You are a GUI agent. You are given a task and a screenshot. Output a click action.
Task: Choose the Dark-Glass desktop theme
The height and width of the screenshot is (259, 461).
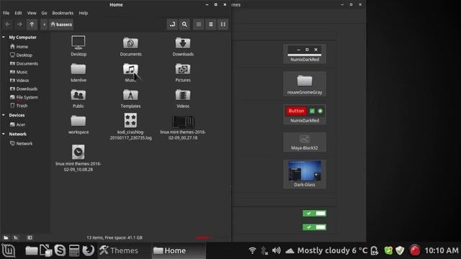pos(305,174)
